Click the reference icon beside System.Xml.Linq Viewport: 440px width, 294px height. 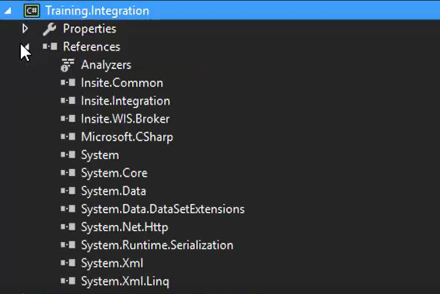coord(68,281)
